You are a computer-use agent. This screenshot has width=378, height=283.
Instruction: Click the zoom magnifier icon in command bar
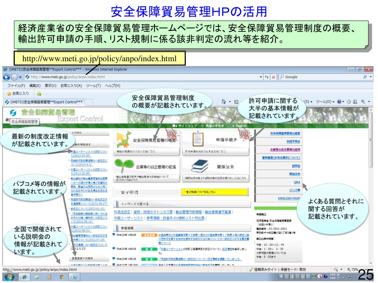pyautogui.click(x=363, y=102)
